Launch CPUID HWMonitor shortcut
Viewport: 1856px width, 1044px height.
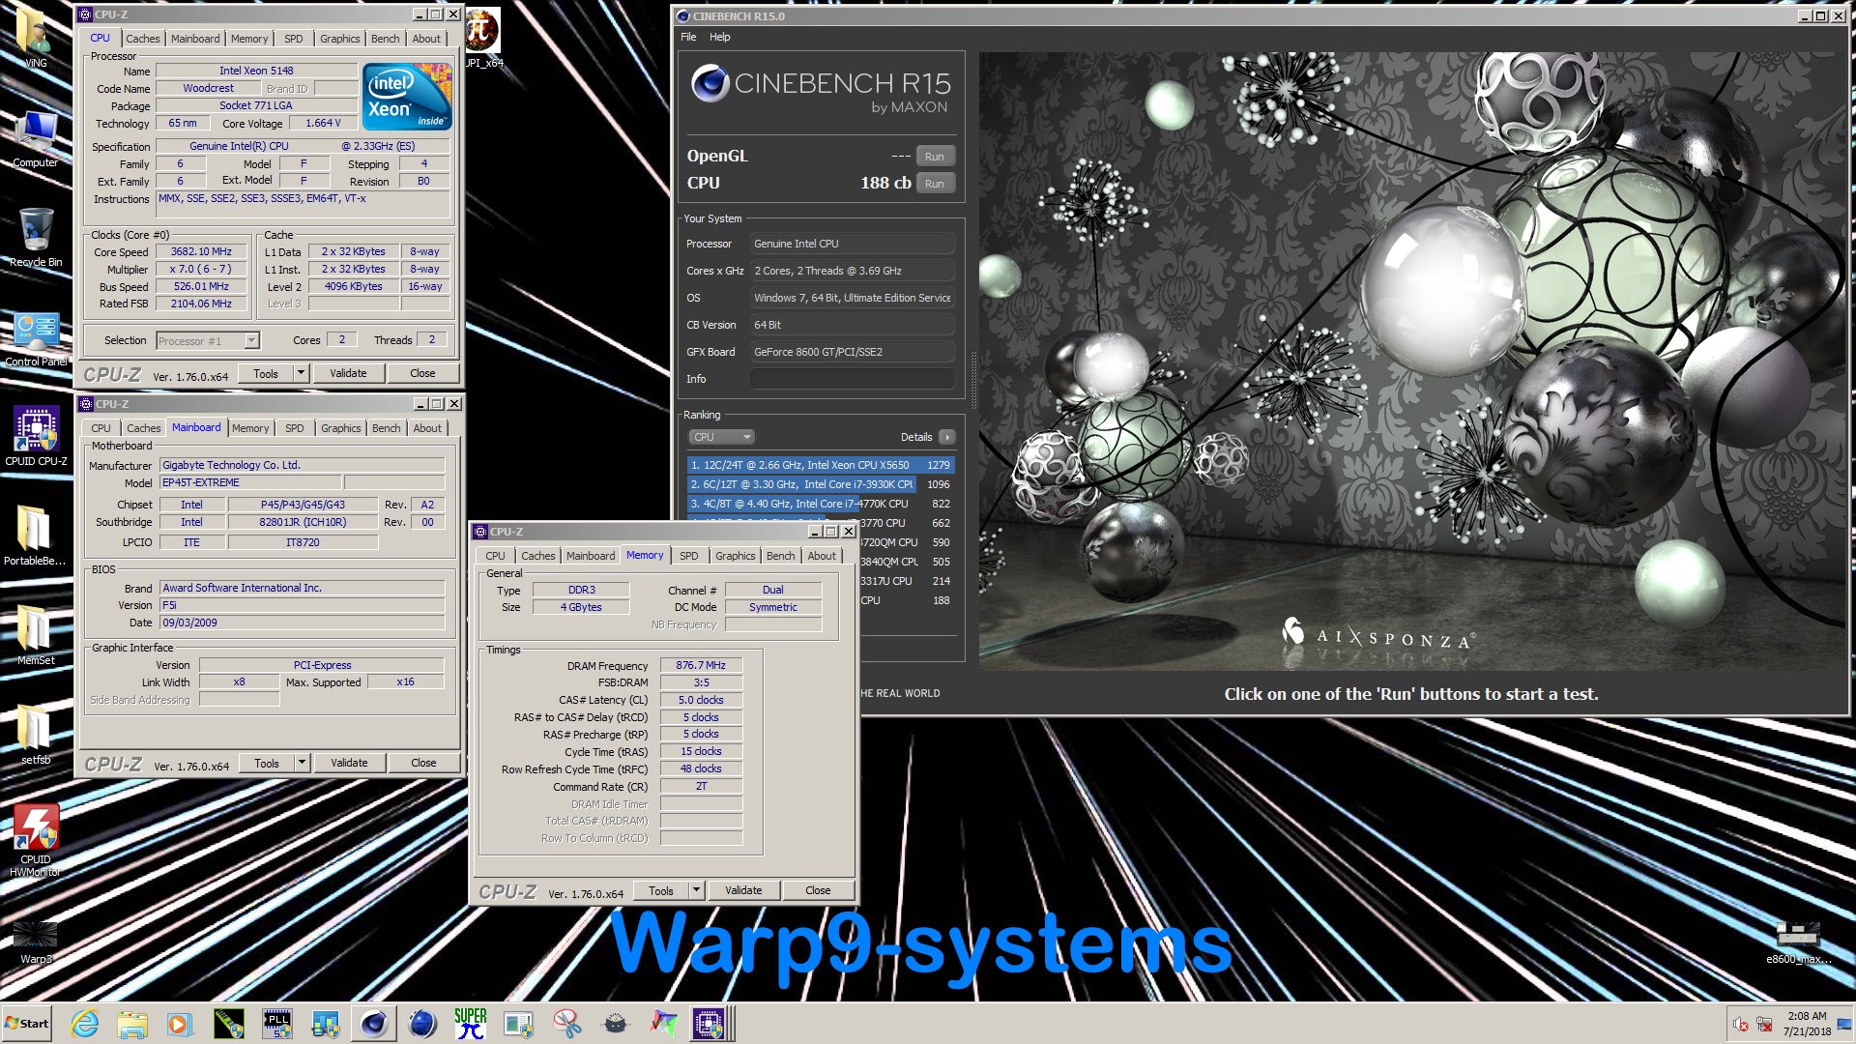(x=35, y=840)
